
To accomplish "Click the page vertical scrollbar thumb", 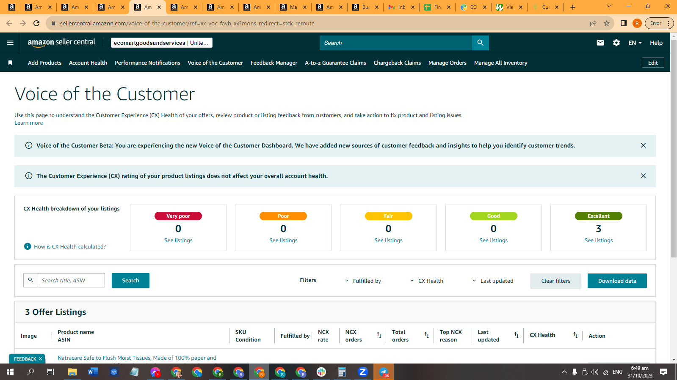I will click(674, 148).
